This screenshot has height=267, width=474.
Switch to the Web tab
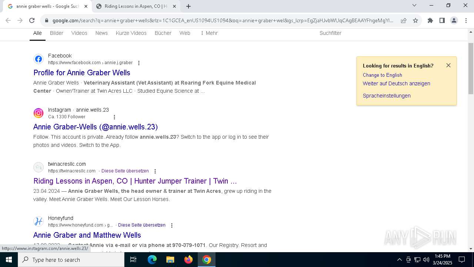pyautogui.click(x=185, y=33)
